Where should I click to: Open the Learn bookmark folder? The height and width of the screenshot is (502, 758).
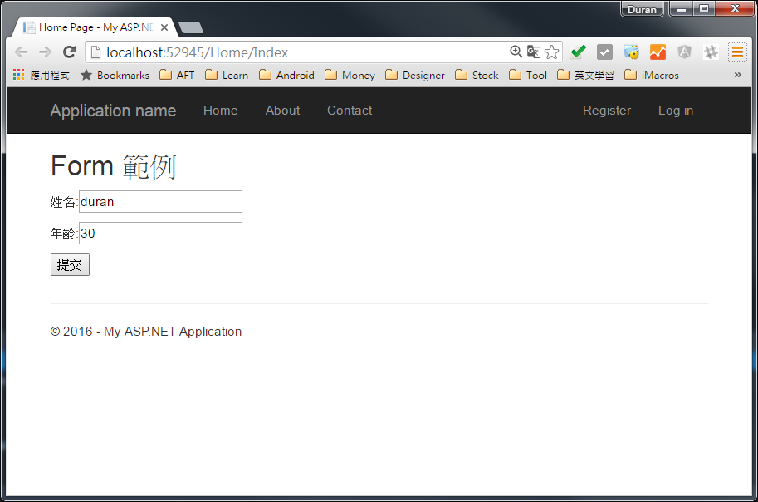pos(227,75)
